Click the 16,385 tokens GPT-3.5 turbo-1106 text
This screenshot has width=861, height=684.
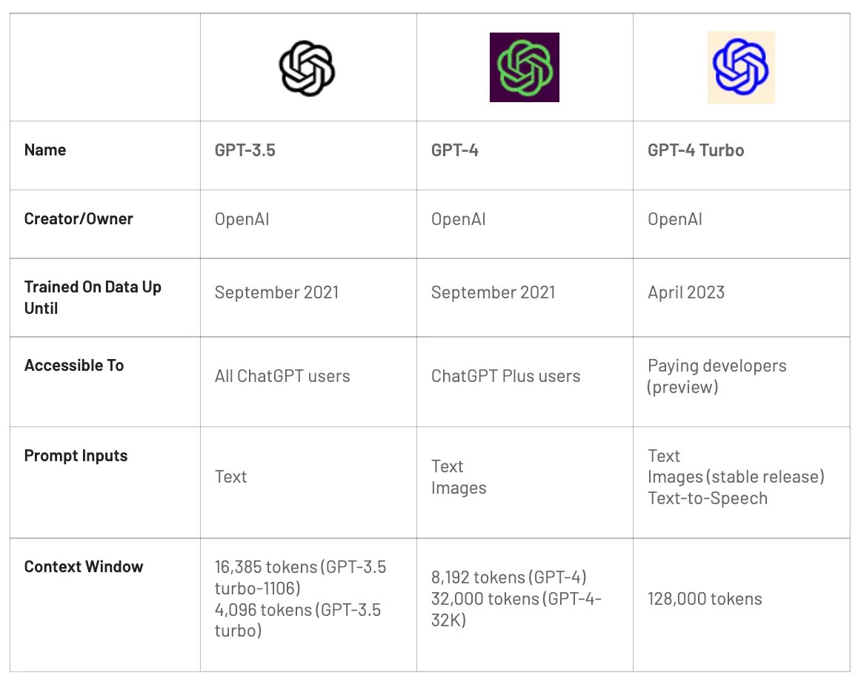[300, 577]
